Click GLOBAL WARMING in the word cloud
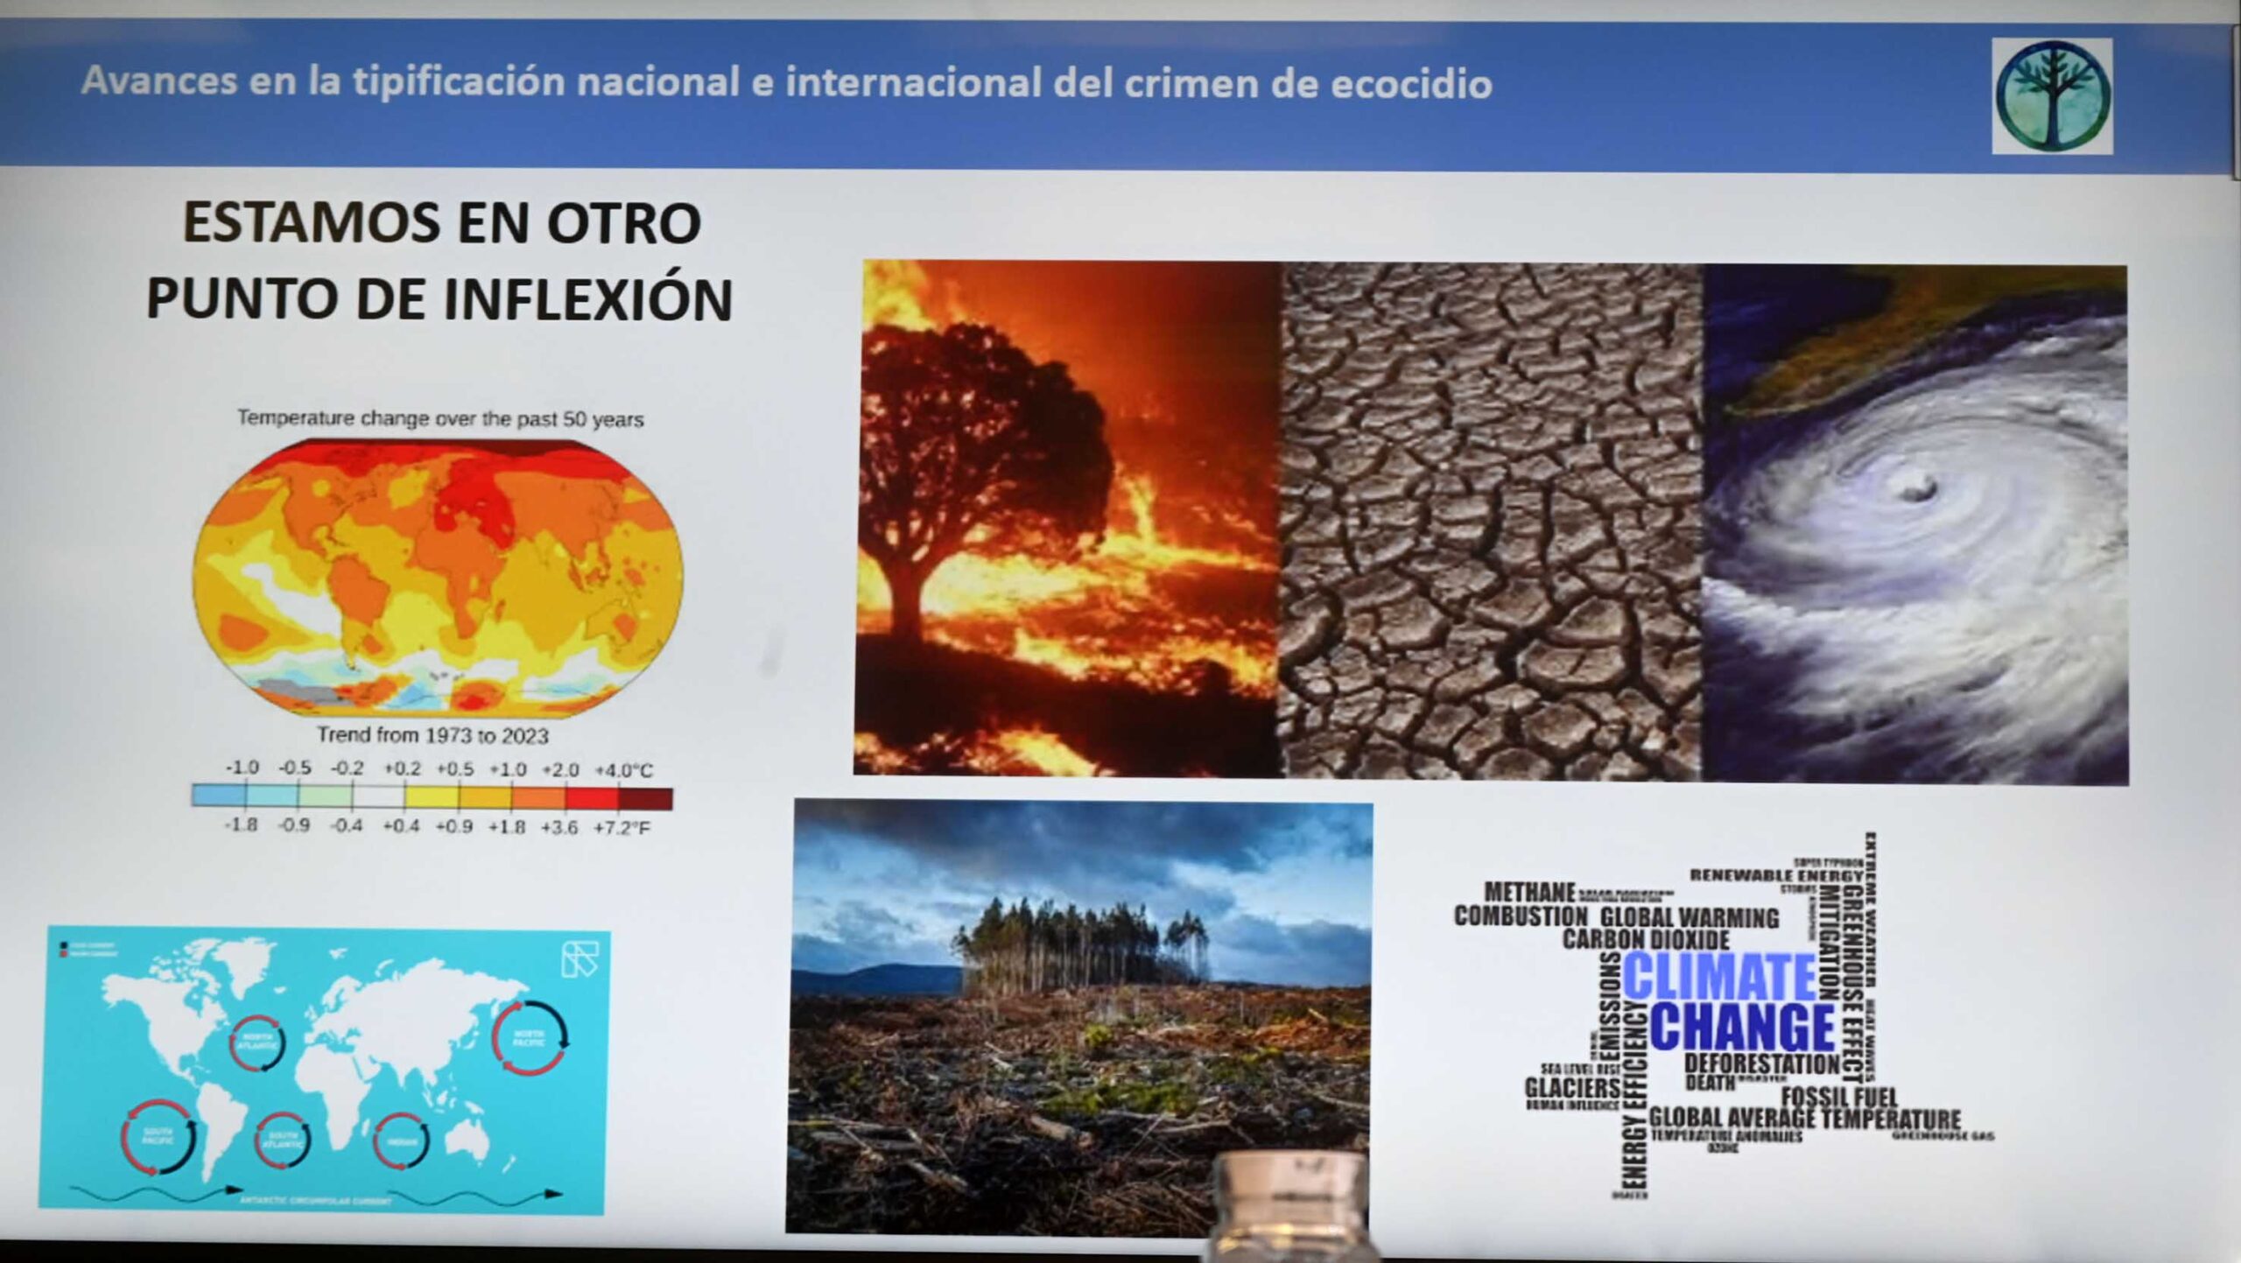Viewport: 2241px width, 1263px height. coord(1690,917)
